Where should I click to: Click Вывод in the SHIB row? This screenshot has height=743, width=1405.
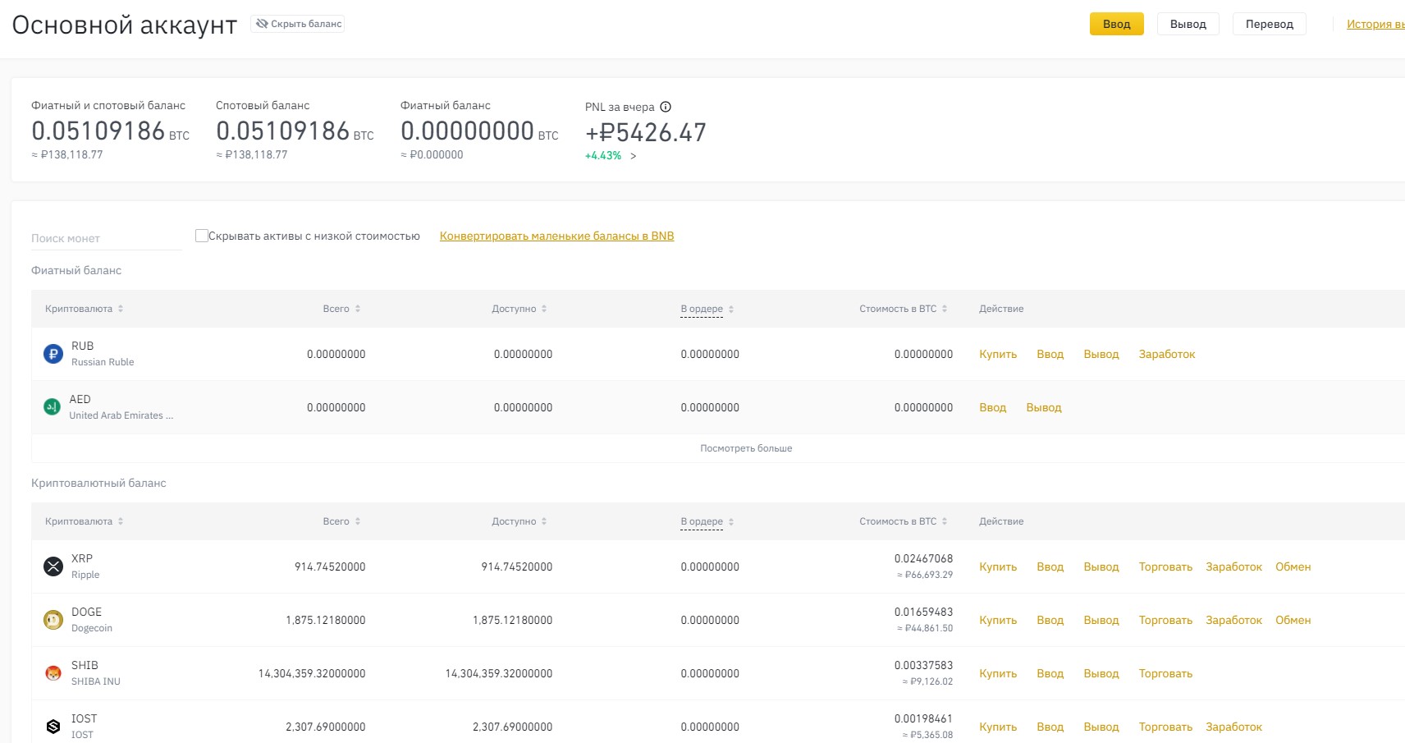click(1101, 673)
